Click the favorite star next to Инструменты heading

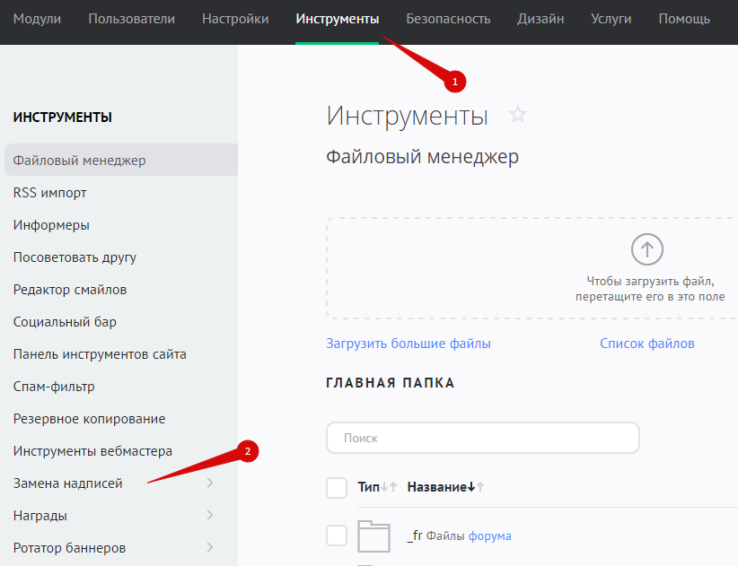tap(518, 115)
